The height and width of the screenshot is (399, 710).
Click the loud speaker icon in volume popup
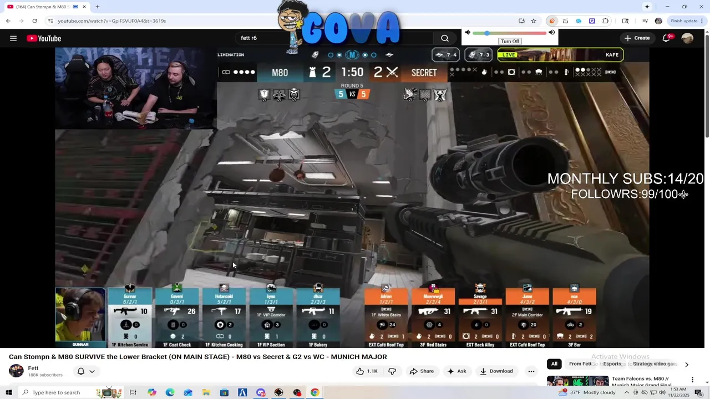[551, 33]
